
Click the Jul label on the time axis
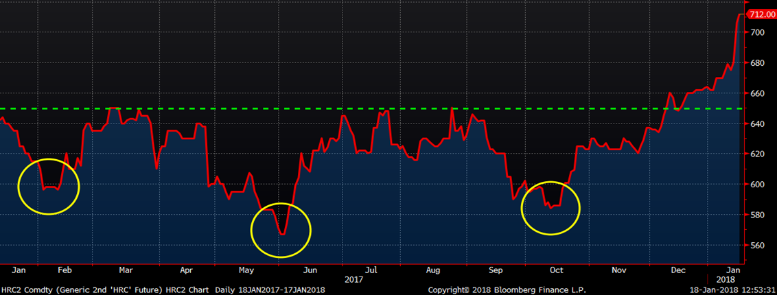pos(371,270)
